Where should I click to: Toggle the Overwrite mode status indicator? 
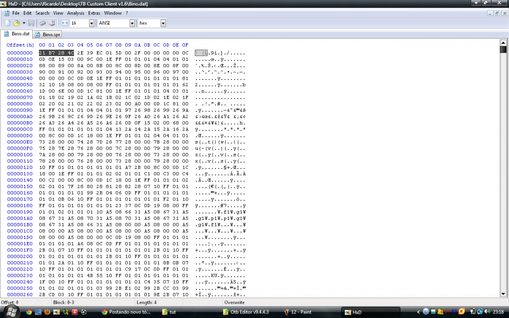pos(234,302)
